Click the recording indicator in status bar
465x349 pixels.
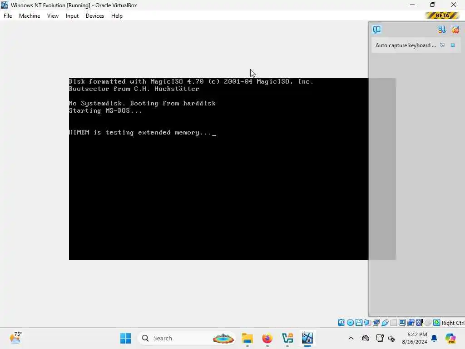(x=411, y=323)
